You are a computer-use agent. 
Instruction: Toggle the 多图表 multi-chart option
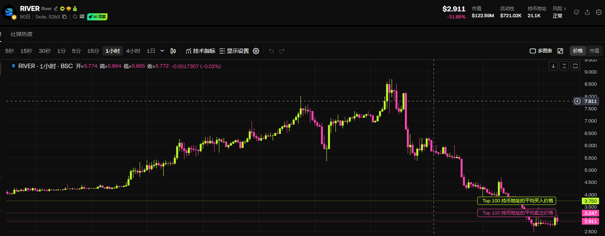point(541,51)
